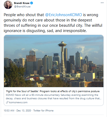The image size is (109, 117).
Task: Click the Space Needle's saucer top in photo
Action: tap(62, 44)
